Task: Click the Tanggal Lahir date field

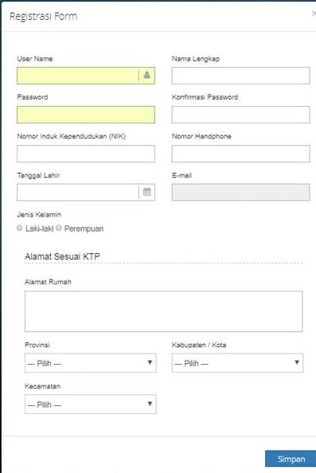Action: [78, 193]
